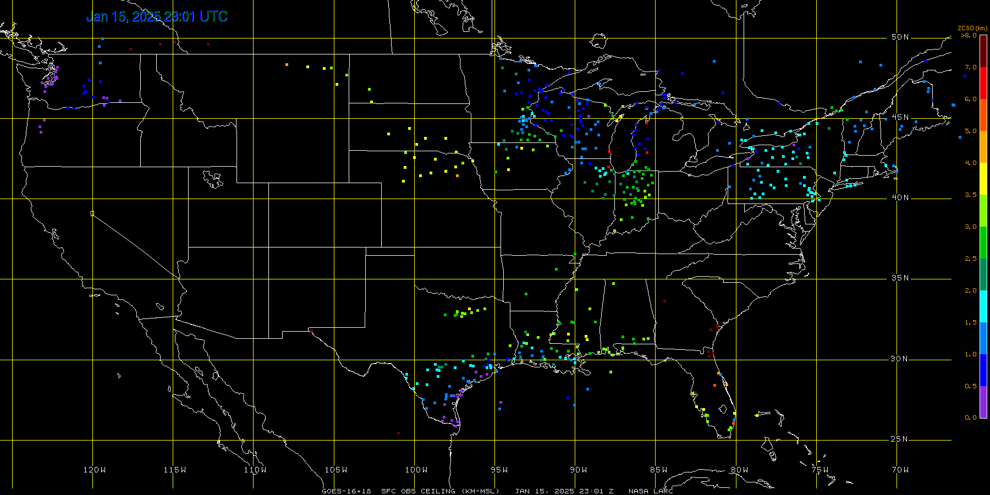Click the ZCSO (km) color bar title
Viewport: 990px width, 495px height.
coord(972,29)
